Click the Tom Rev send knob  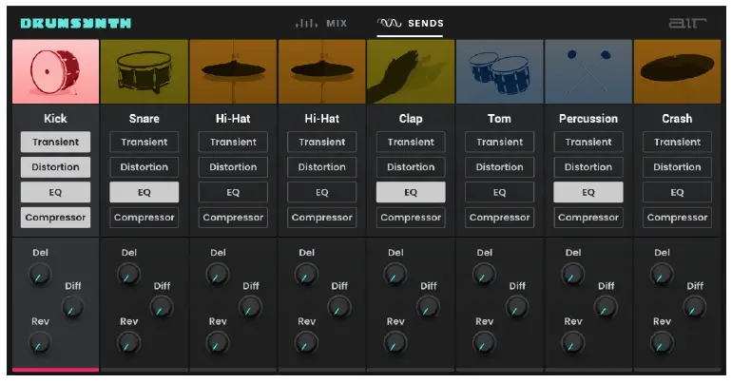pyautogui.click(x=484, y=343)
